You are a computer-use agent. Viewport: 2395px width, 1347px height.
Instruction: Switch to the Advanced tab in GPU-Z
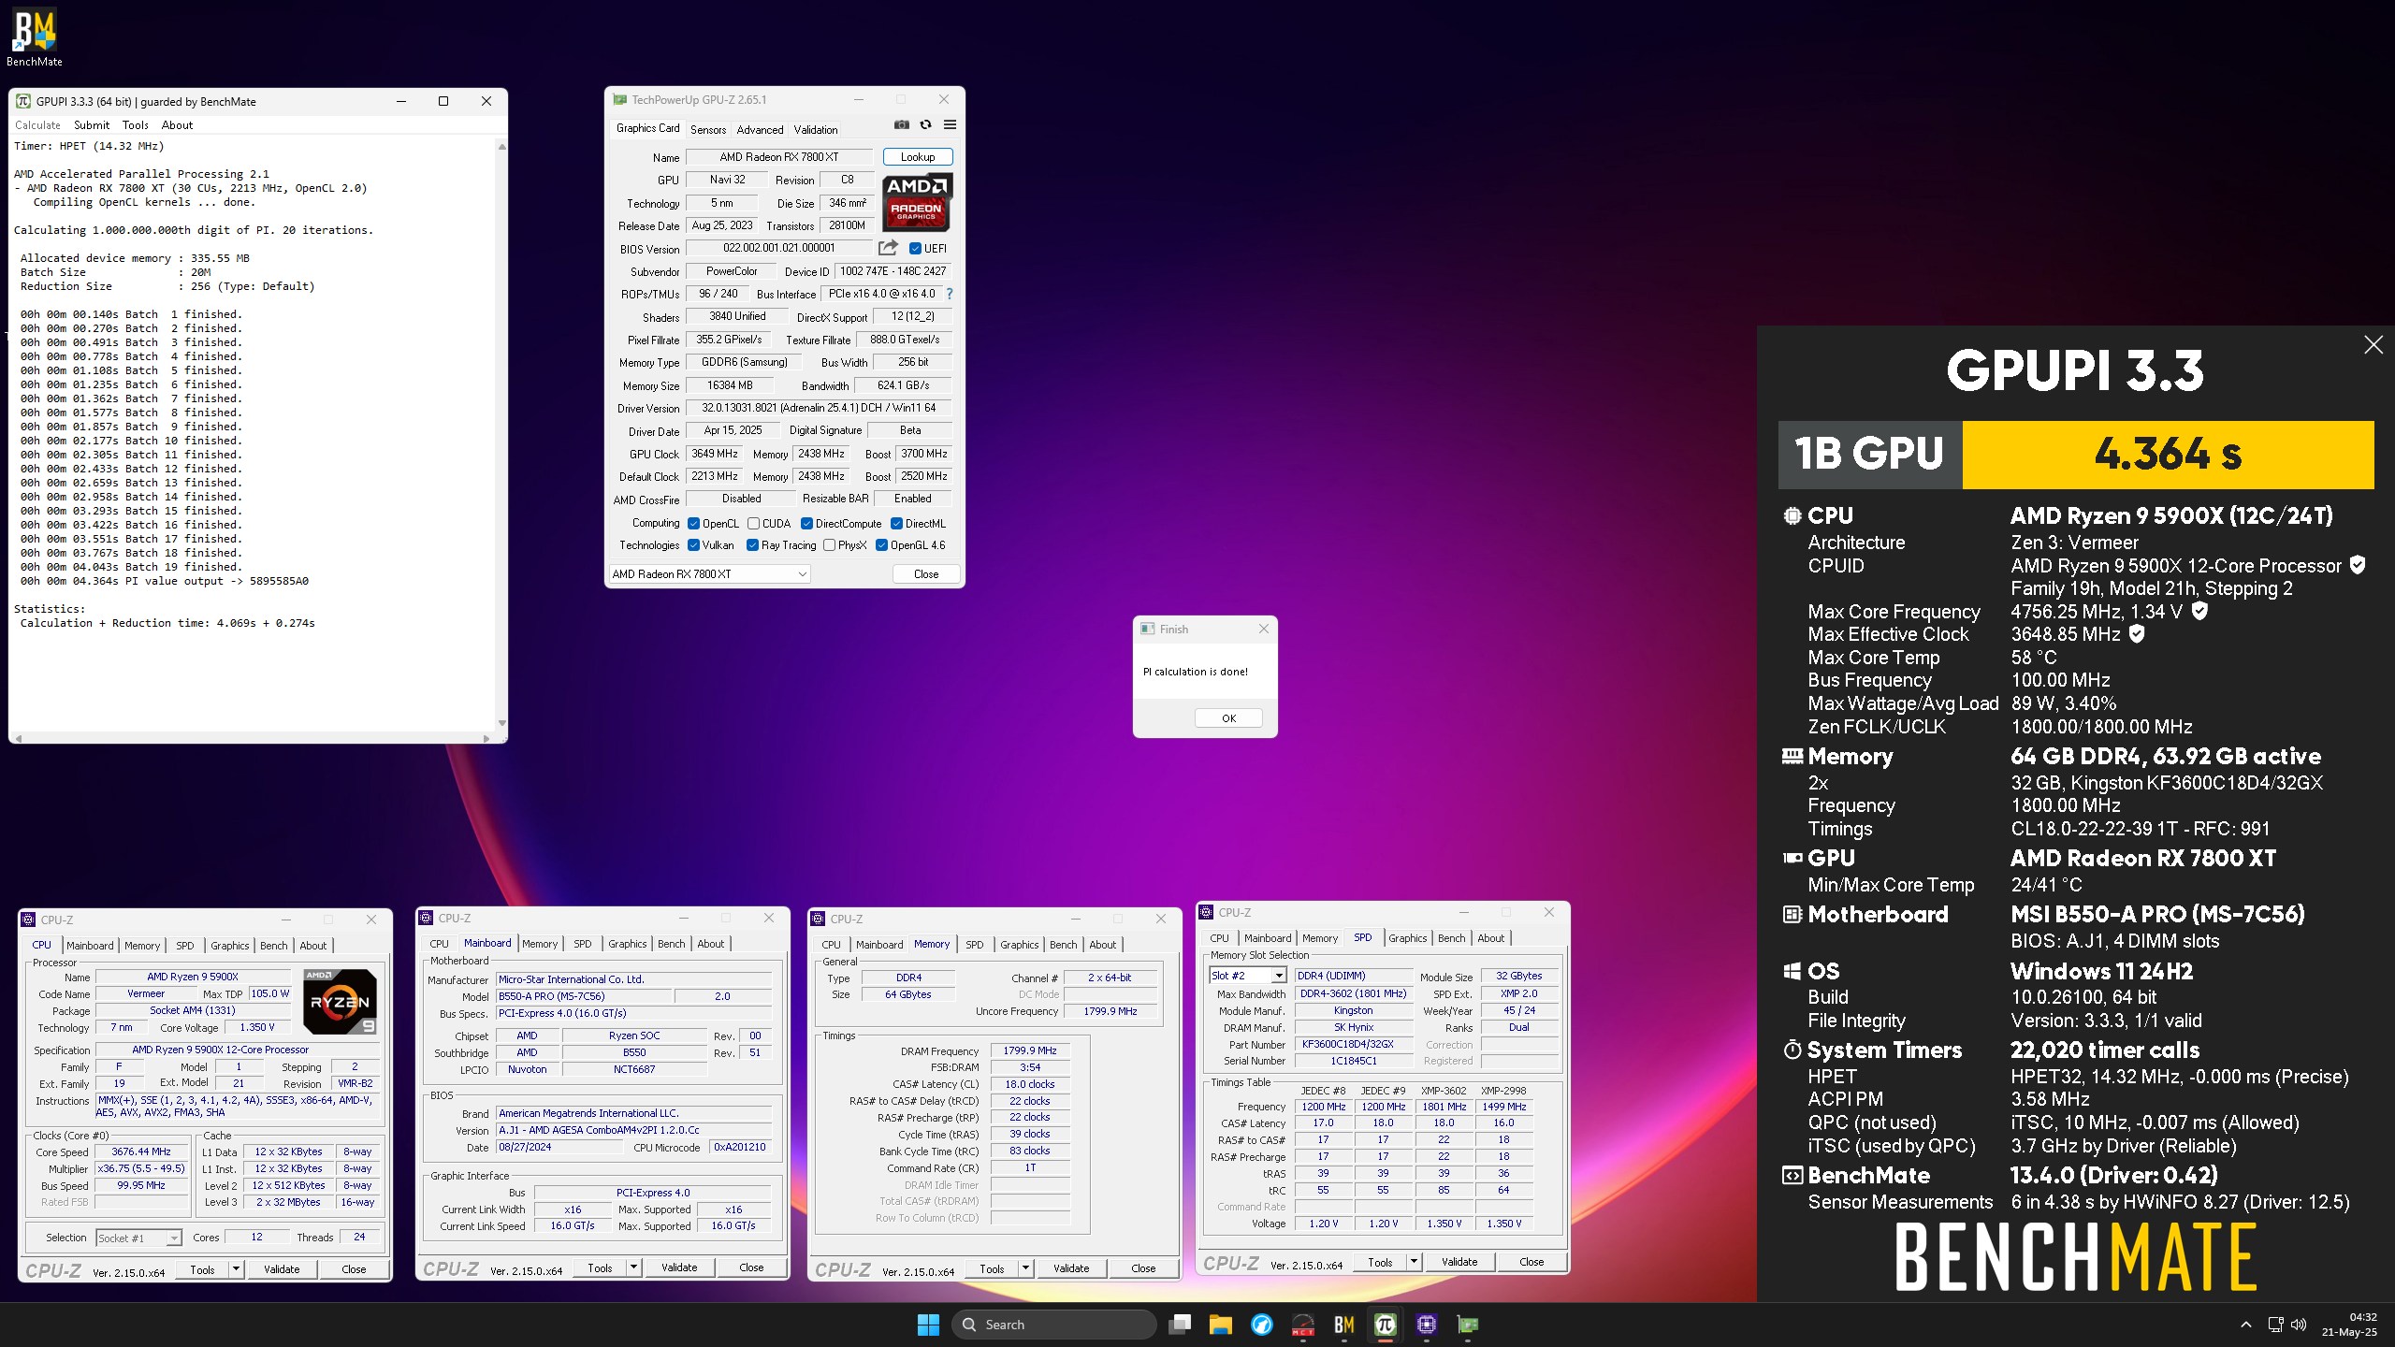click(760, 130)
